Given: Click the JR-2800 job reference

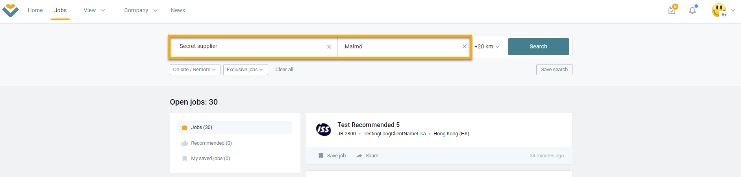Looking at the screenshot, I should [346, 134].
